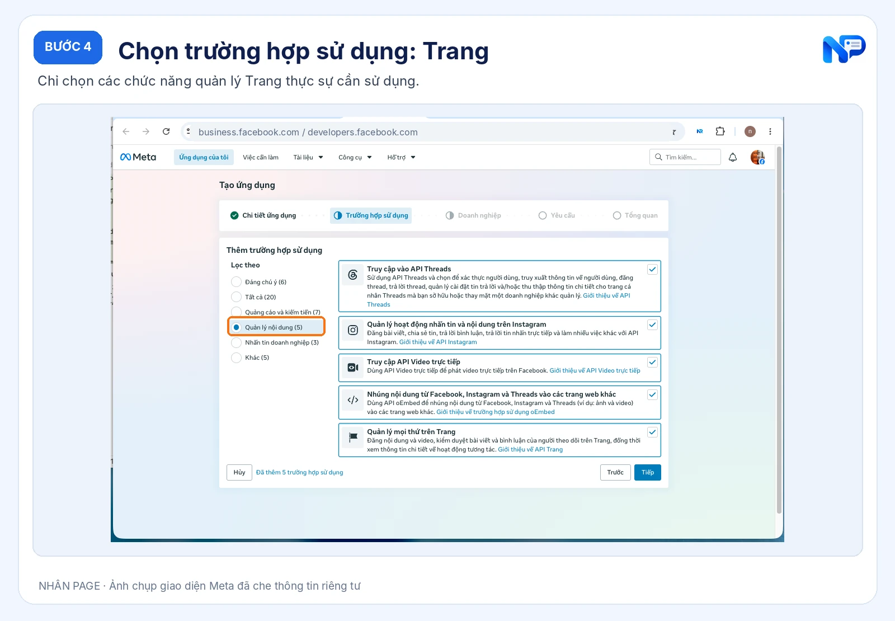
Task: Open Ứng dụng của tôi tab
Action: pos(204,157)
